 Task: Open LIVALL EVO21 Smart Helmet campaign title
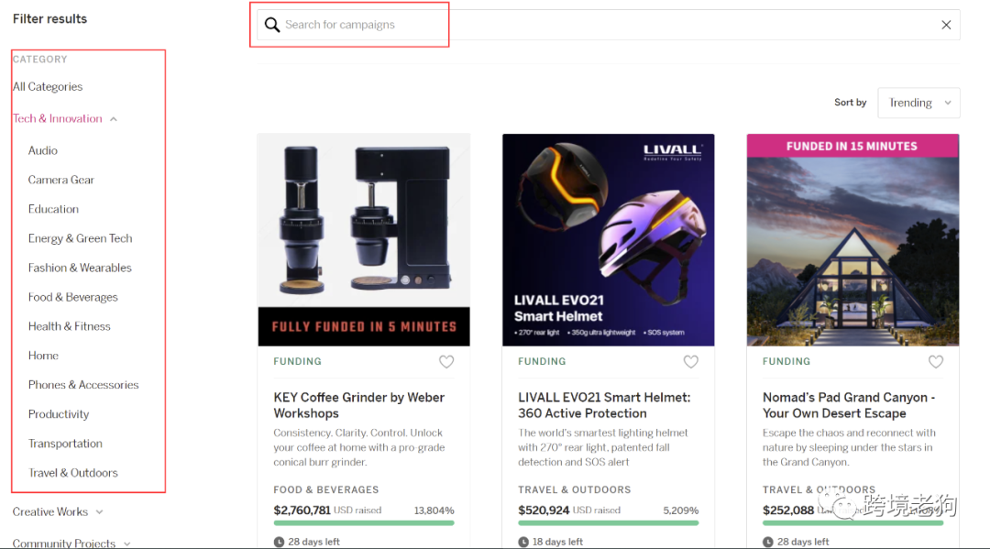pos(604,405)
